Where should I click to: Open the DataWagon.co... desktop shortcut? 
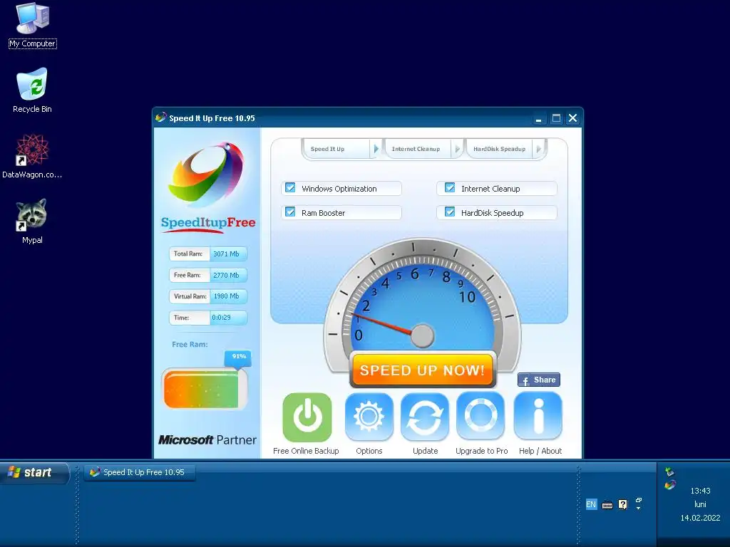point(32,150)
